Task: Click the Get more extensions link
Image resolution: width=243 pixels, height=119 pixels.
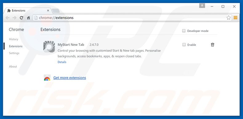Action: pos(70,77)
